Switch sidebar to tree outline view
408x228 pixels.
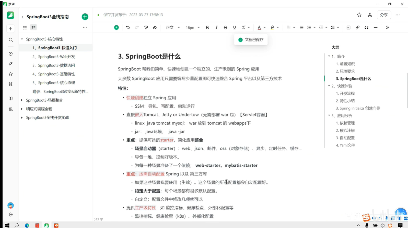tap(33, 28)
